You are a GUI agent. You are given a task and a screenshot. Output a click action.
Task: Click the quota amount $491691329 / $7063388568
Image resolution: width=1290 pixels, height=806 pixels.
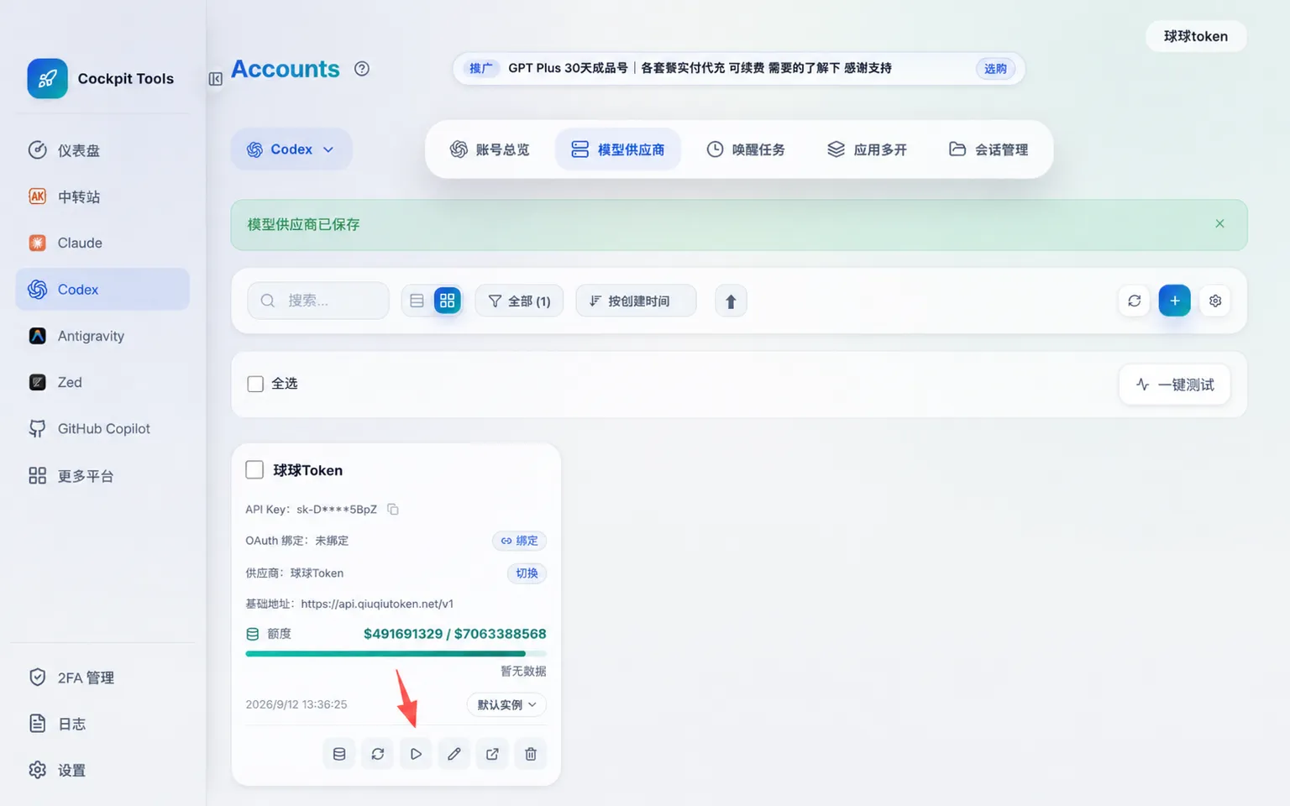tap(454, 634)
